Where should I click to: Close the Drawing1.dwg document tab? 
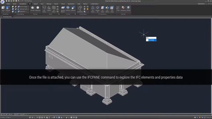14,17
